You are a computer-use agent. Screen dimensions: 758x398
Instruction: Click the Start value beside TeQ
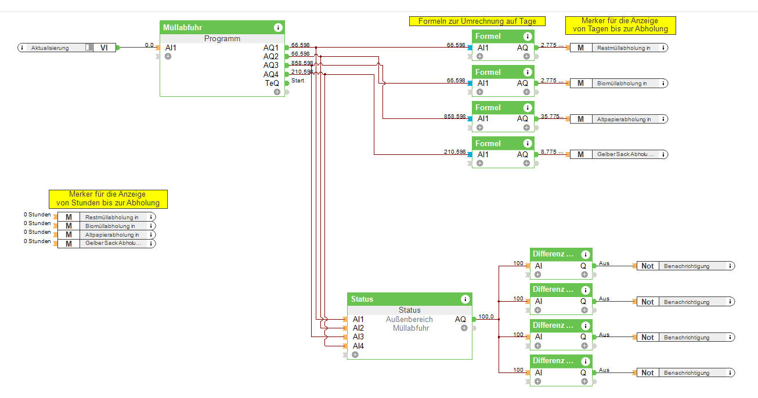[x=298, y=81]
